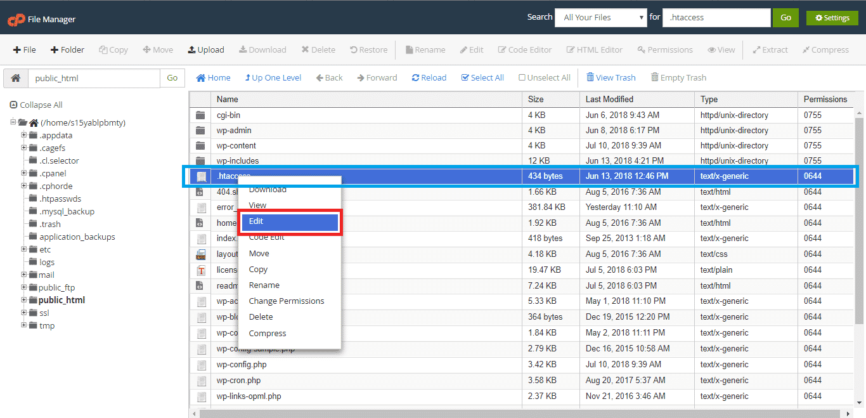This screenshot has width=866, height=418.
Task: Click the Download toolbar button
Action: coord(262,49)
